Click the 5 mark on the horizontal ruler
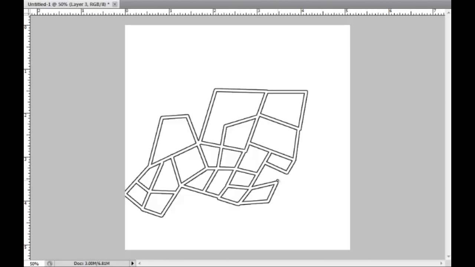This screenshot has width=475, height=267. click(x=346, y=12)
